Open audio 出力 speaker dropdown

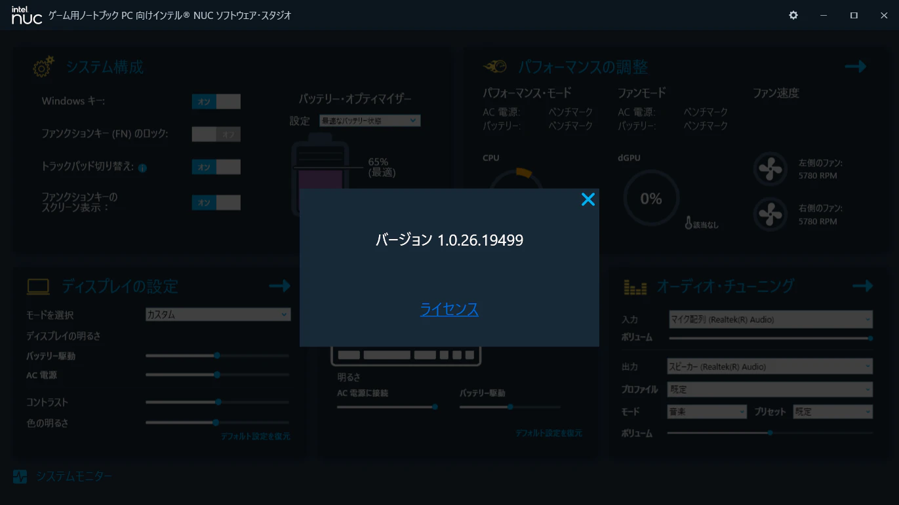pyautogui.click(x=770, y=367)
